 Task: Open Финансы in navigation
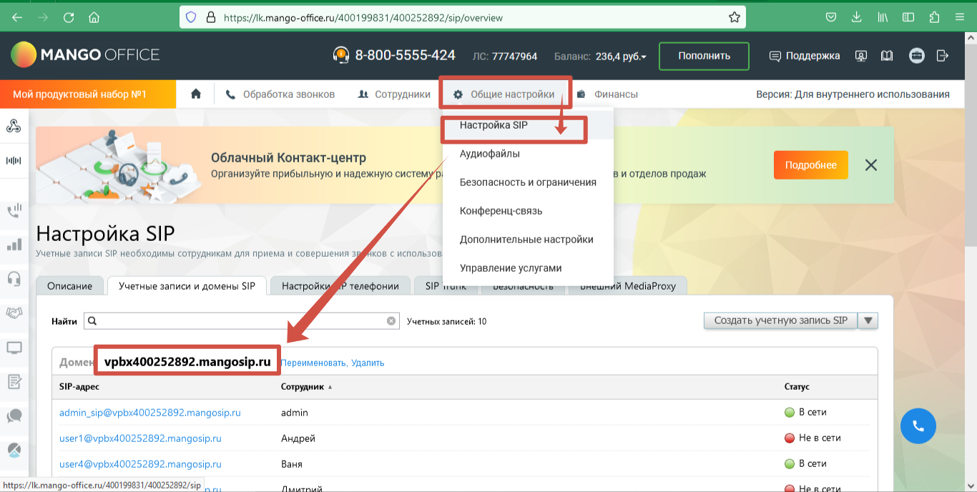click(x=607, y=94)
